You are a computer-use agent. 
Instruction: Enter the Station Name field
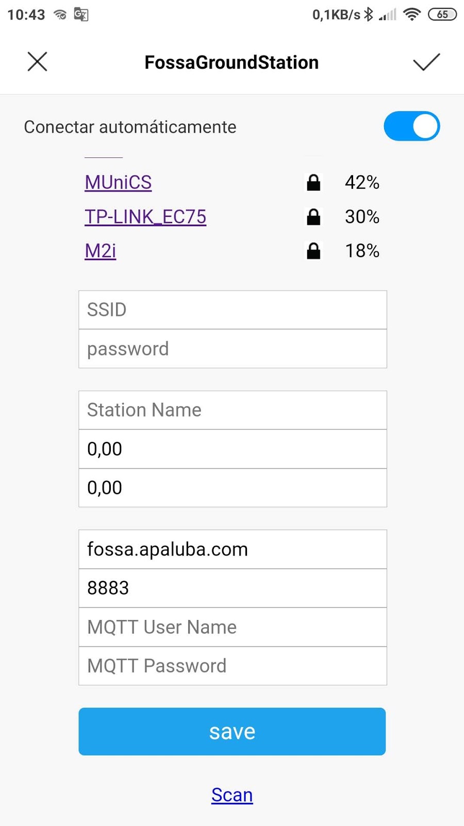(x=233, y=410)
